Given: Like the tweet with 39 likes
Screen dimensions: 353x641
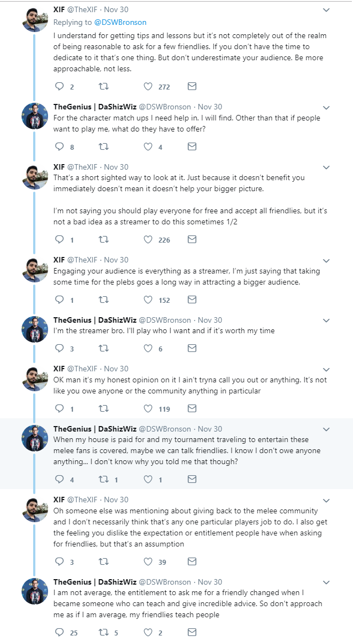Looking at the screenshot, I should coord(148,561).
